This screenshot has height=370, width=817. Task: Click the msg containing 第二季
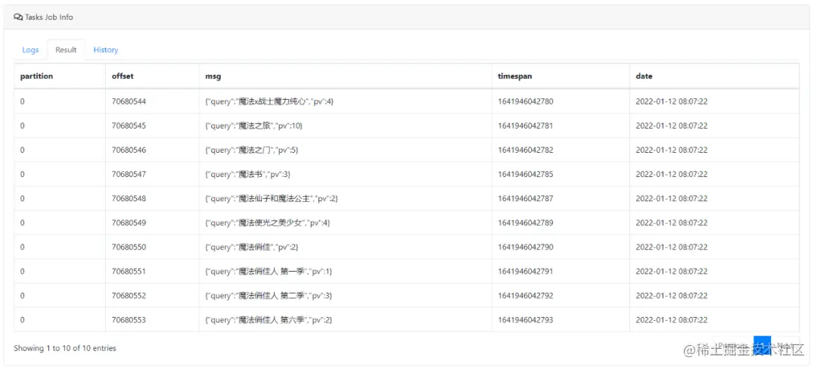coord(269,296)
